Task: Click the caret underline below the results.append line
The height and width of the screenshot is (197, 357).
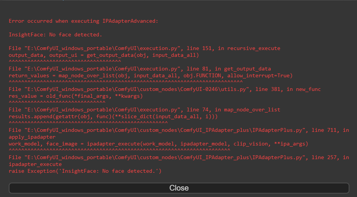Action: coord(88,122)
